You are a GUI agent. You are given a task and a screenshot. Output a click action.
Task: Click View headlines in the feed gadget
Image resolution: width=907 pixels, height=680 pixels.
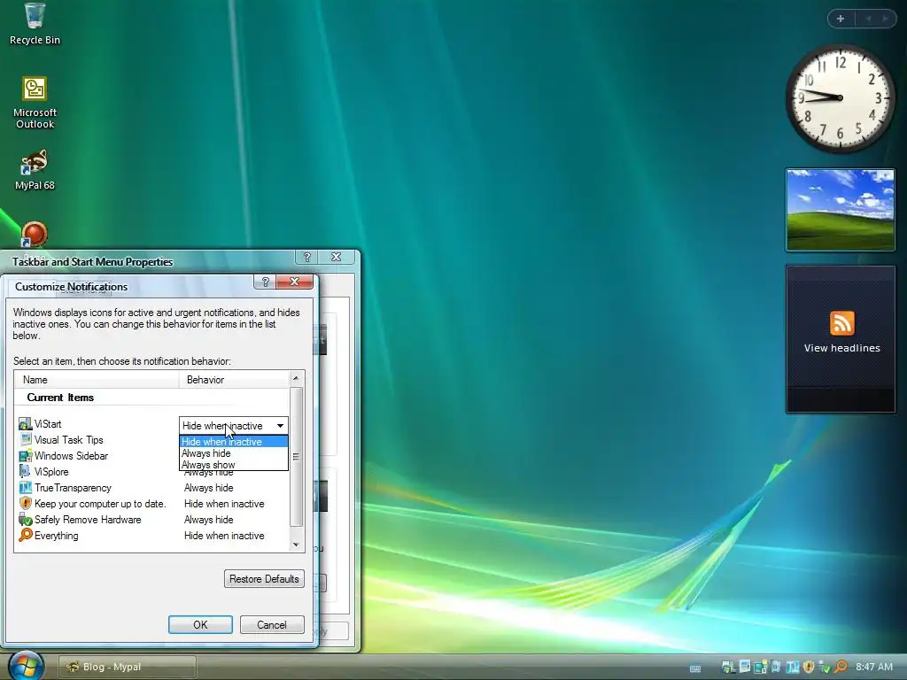(841, 348)
